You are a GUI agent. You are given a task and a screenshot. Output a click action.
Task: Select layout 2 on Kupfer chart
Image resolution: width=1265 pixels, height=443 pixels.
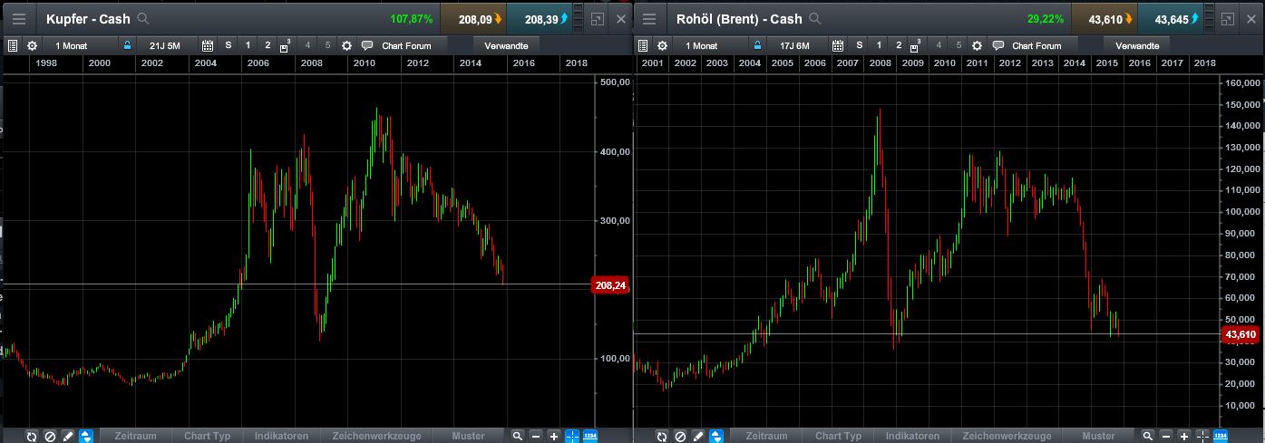click(x=268, y=45)
